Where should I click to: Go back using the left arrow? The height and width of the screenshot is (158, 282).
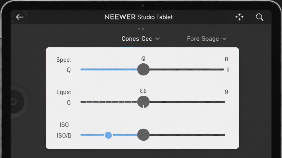20,17
